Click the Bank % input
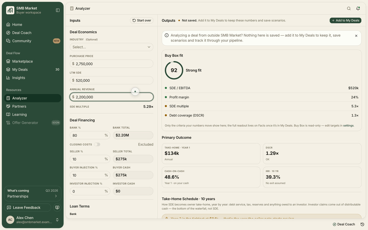 [x=90, y=135]
